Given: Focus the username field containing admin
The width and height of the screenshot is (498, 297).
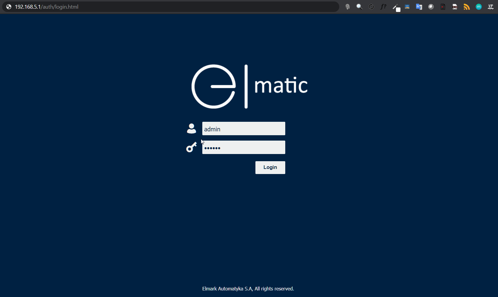Looking at the screenshot, I should [244, 129].
